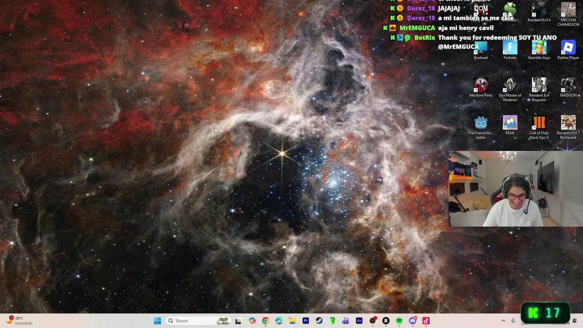Select the Roblox Player desktop shortcut
Screen dimensions: 583x328
coord(568,50)
